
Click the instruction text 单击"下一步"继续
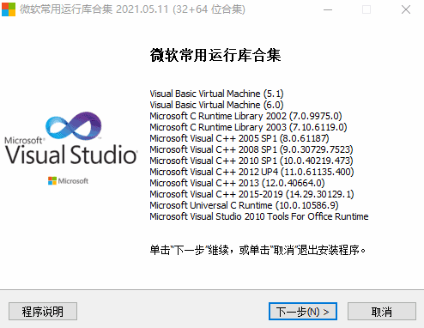pyautogui.click(x=189, y=250)
